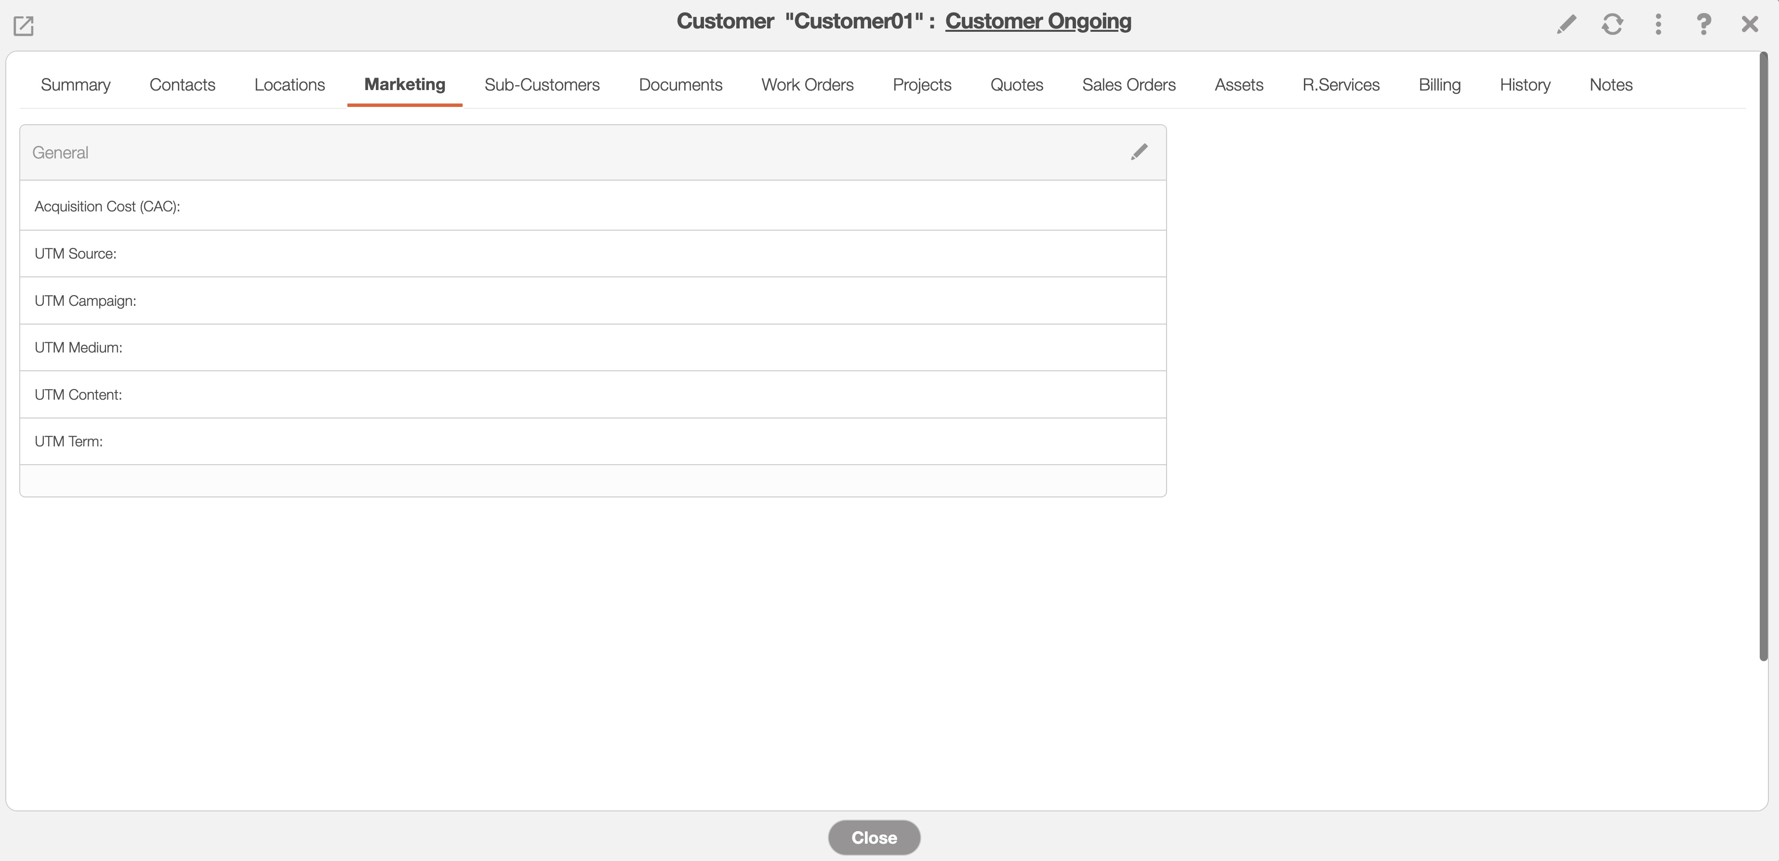Image resolution: width=1779 pixels, height=861 pixels.
Task: Open help with the question mark icon
Action: click(1704, 25)
